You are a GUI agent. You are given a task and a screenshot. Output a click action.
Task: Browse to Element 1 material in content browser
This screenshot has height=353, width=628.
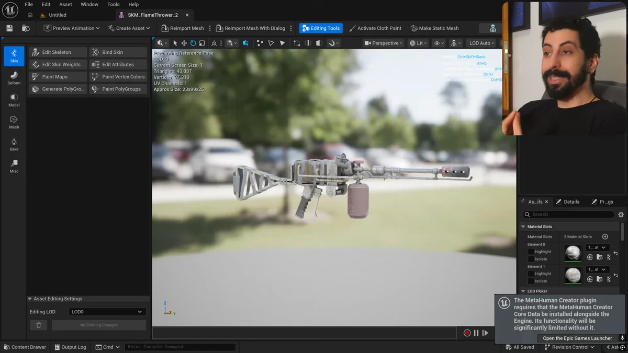600,279
